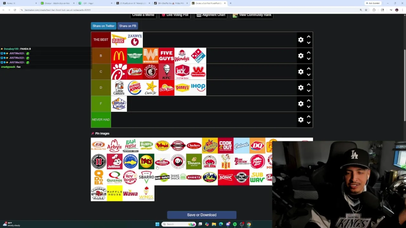Screen dimensions: 406x228
Task: Select the Culver's logo in pool
Action: point(241,146)
